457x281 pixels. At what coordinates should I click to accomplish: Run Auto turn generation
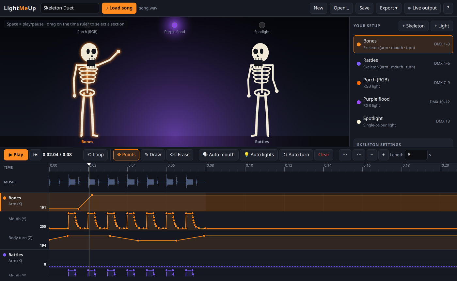tap(296, 155)
